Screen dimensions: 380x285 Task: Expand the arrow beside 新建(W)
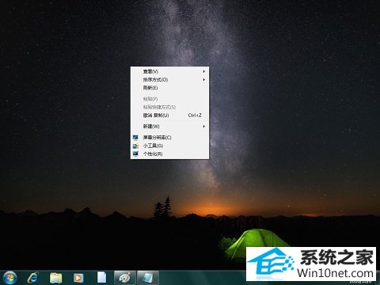tap(204, 127)
